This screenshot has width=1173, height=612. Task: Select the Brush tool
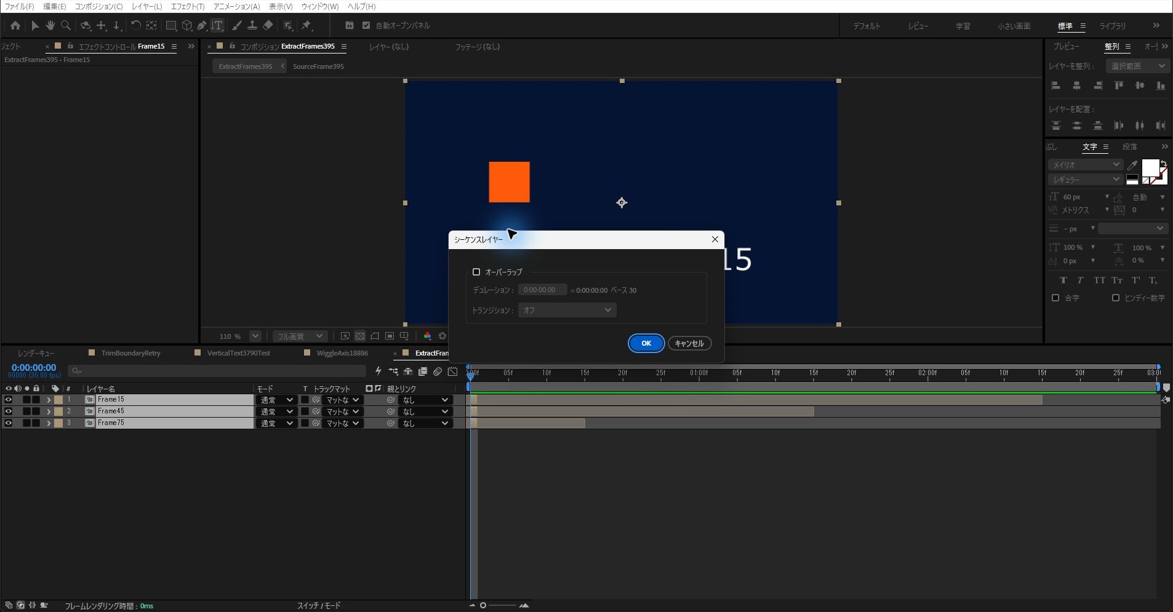click(236, 25)
